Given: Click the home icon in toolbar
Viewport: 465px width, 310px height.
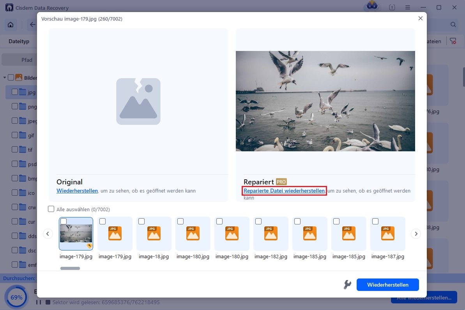Looking at the screenshot, I should tap(11, 25).
